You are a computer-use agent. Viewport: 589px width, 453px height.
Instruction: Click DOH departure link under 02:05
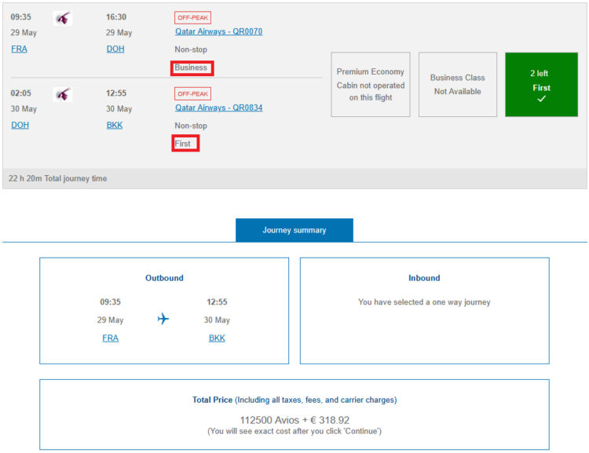[x=20, y=125]
